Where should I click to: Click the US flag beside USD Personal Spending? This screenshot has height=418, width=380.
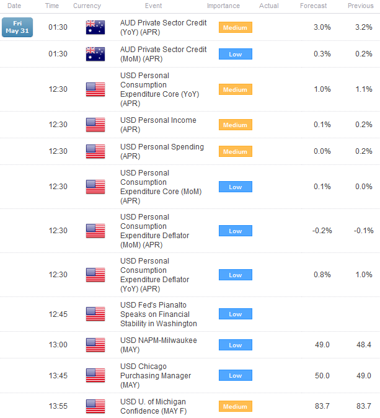95,151
